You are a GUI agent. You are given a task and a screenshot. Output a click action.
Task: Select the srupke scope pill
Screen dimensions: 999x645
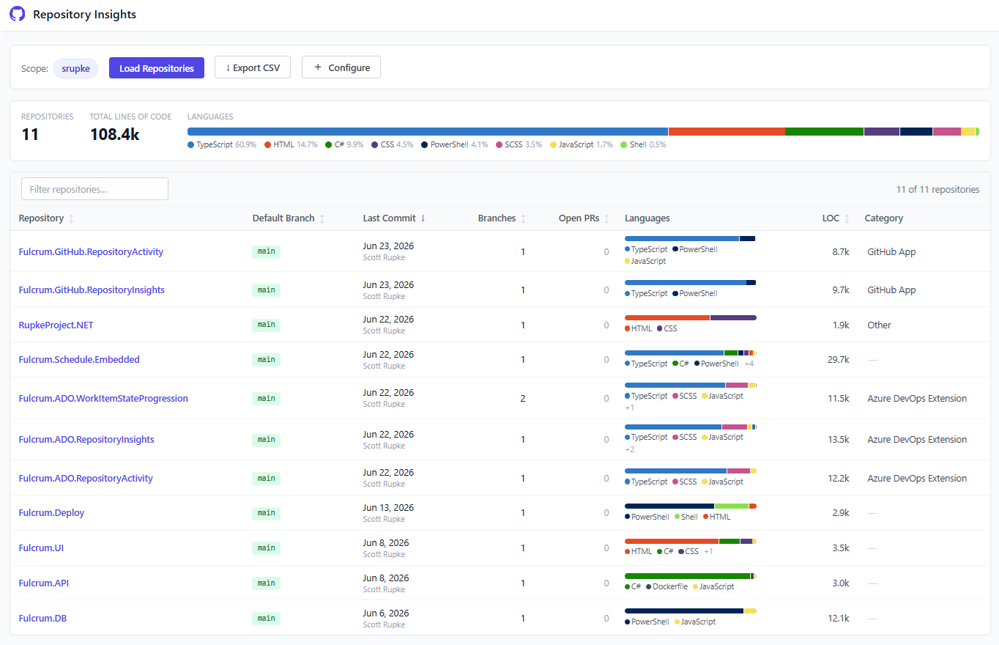point(76,68)
